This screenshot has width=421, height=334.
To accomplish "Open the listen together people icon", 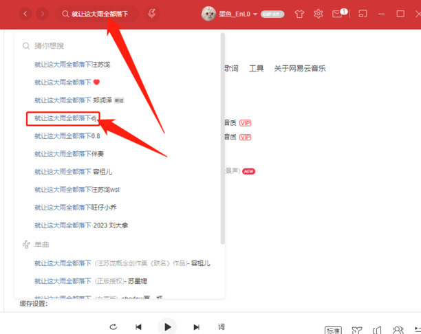I will (398, 330).
